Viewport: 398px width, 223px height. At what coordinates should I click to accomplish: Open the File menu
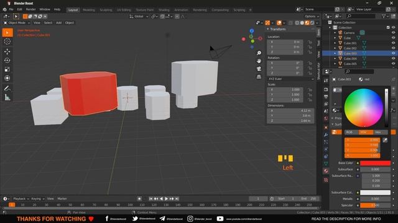pyautogui.click(x=11, y=9)
